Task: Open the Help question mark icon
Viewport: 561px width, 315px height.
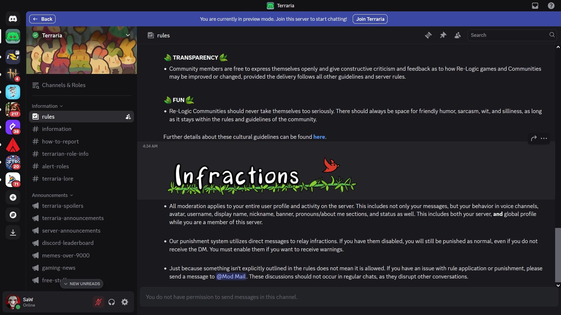Action: [x=551, y=6]
